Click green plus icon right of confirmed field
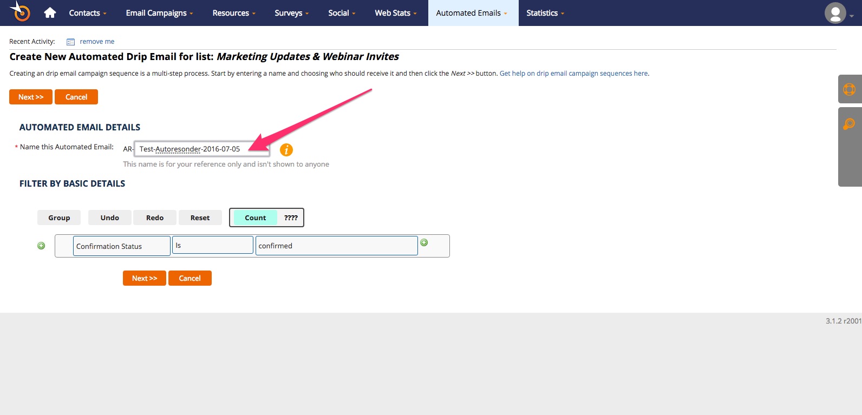862x415 pixels. click(x=424, y=242)
